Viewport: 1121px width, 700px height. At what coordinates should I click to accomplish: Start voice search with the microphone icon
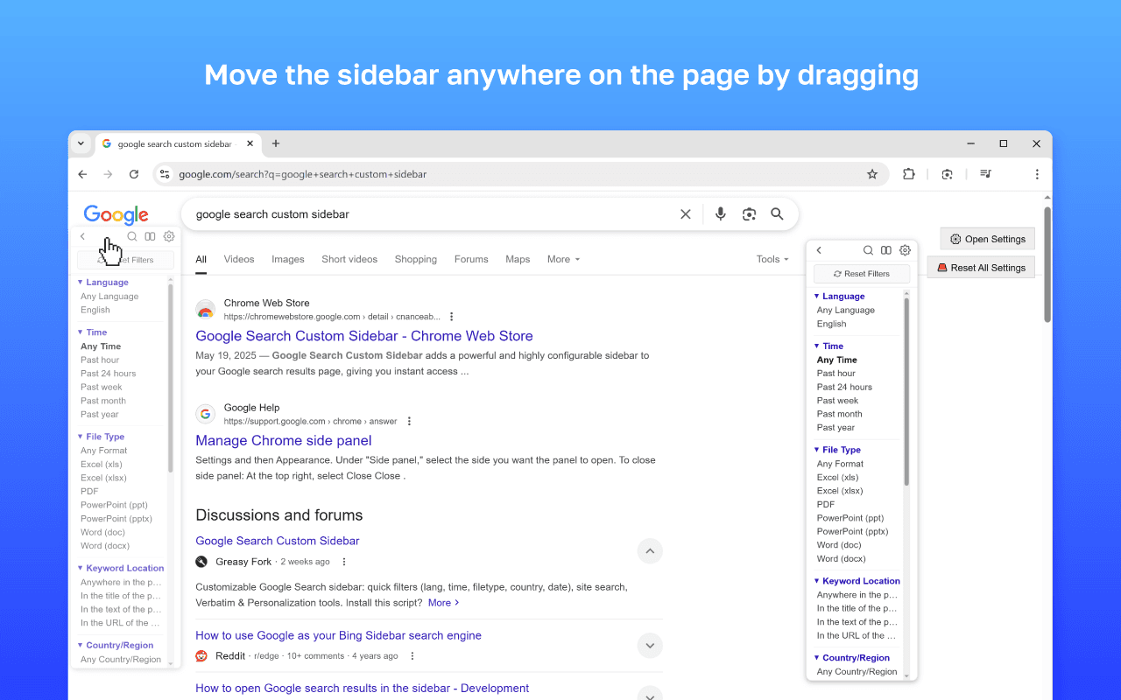click(721, 214)
